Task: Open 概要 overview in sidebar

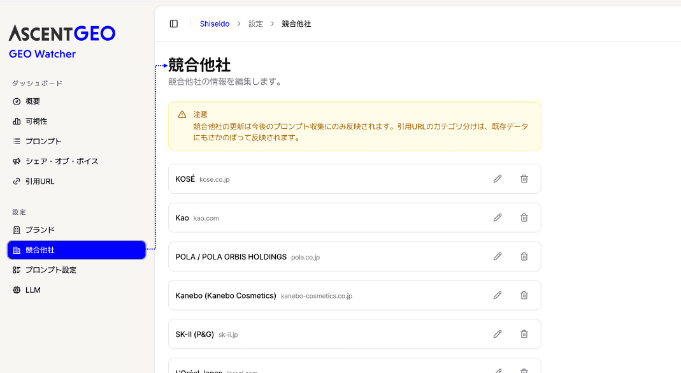Action: tap(76, 101)
